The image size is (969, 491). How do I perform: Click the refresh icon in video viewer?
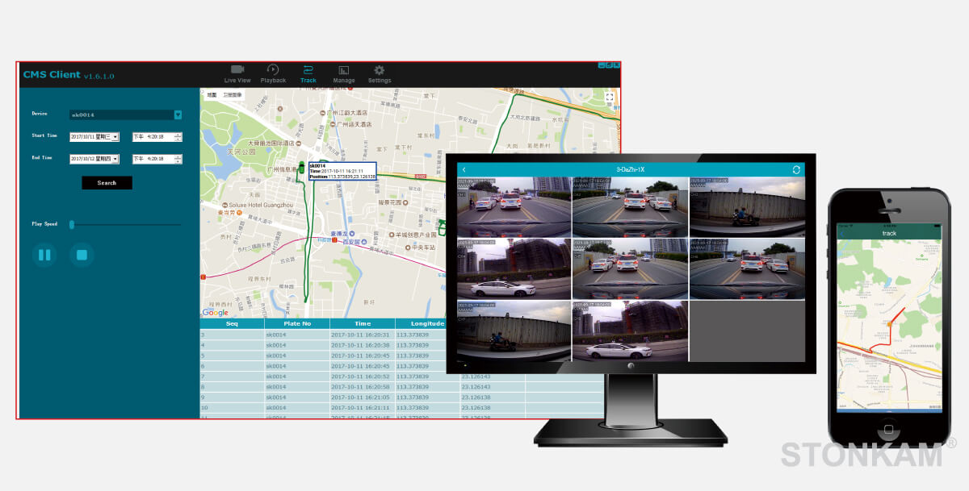796,170
